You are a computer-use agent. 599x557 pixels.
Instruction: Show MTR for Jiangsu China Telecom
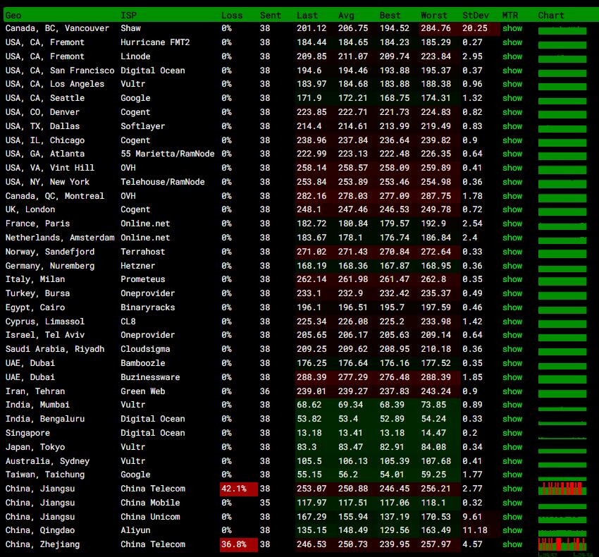pyautogui.click(x=512, y=489)
